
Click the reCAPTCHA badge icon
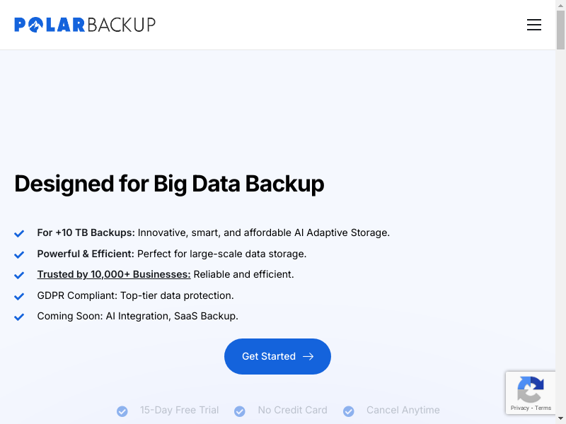coord(531,388)
